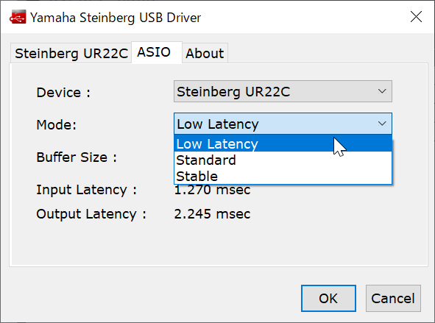Image resolution: width=435 pixels, height=323 pixels.
Task: Close the Yamaha Steinberg USB Driver window
Action: point(416,17)
